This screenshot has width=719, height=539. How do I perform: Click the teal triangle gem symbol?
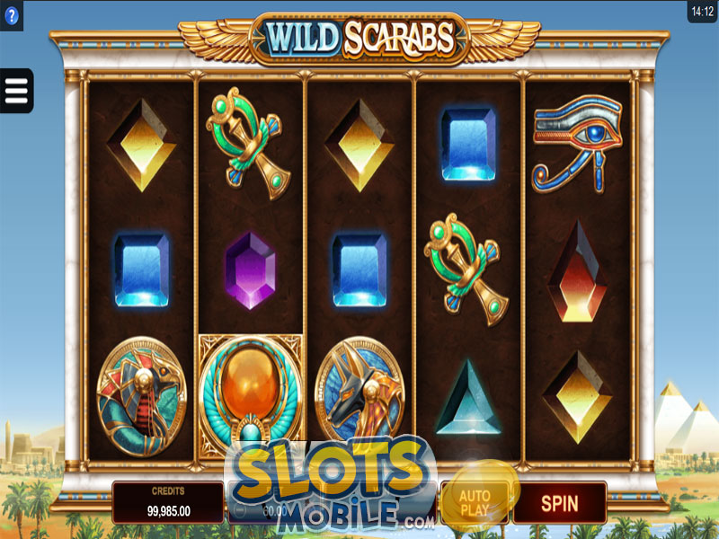[x=468, y=397]
